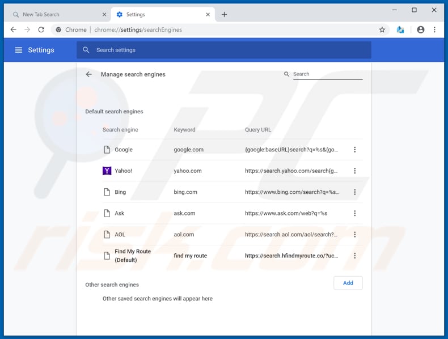The image size is (448, 339).
Task: Click the AOL search engine name
Action: click(x=120, y=235)
